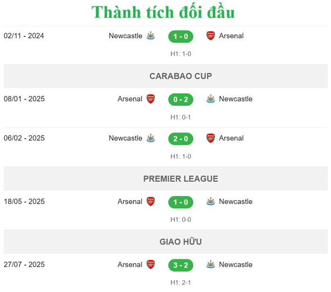Click the 27/07 - 2025 match date
The image size is (331, 292).
[x=24, y=265]
